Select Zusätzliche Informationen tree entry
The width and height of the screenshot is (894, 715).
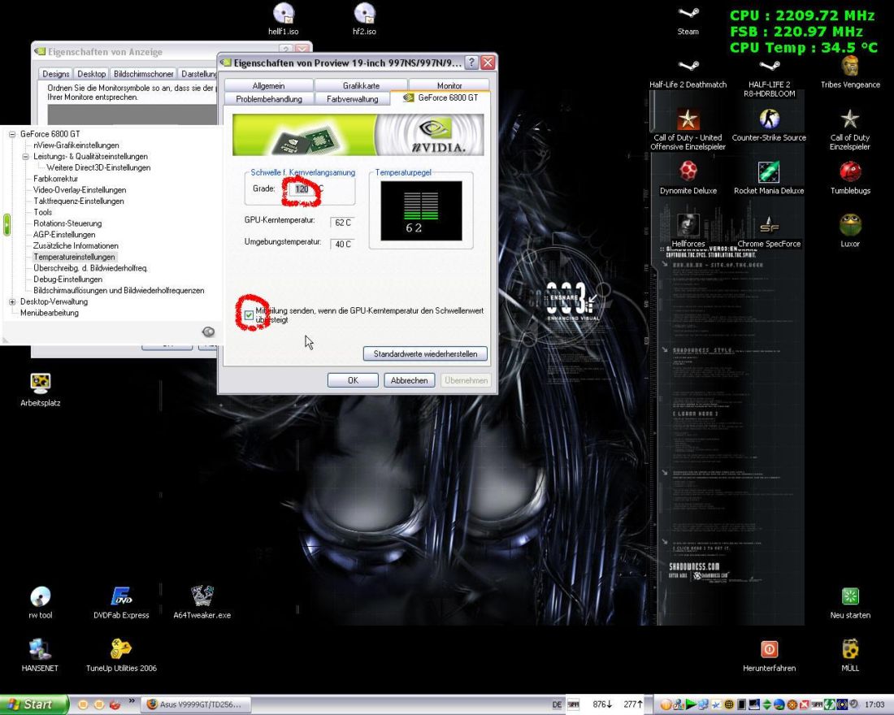pos(76,245)
